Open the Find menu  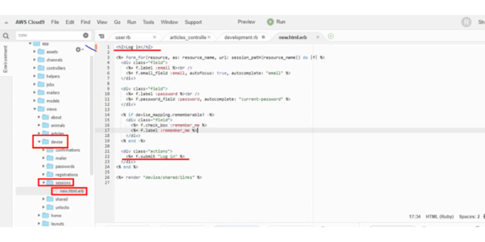tap(85, 22)
